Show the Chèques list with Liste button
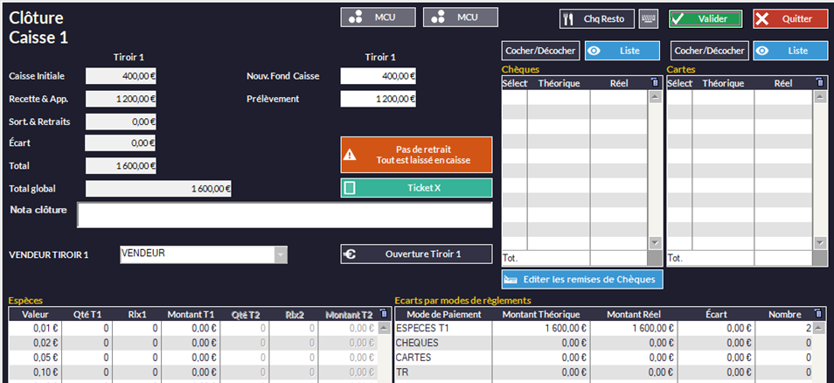 (622, 51)
